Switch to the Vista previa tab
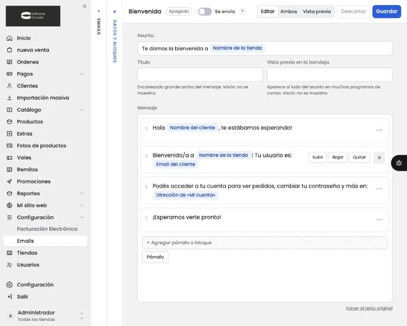 [316, 11]
